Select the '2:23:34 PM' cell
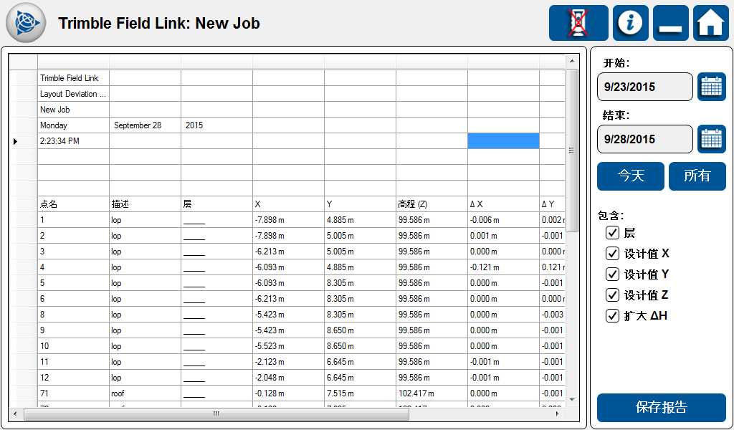The width and height of the screenshot is (734, 430). (x=74, y=141)
